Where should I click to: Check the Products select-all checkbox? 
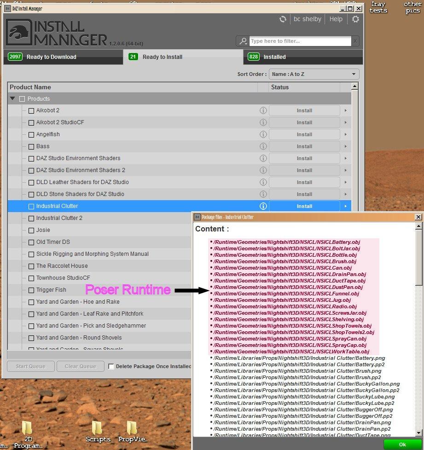(x=22, y=99)
